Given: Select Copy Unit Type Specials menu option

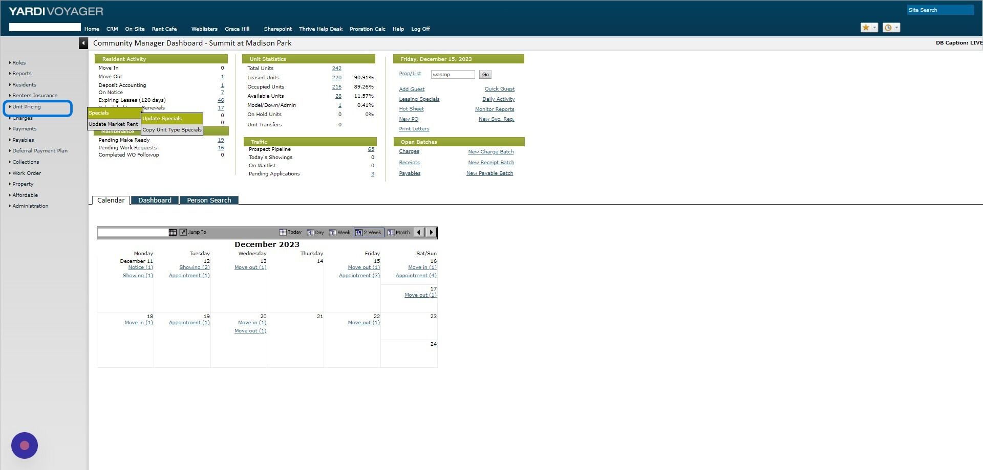Looking at the screenshot, I should pos(172,129).
